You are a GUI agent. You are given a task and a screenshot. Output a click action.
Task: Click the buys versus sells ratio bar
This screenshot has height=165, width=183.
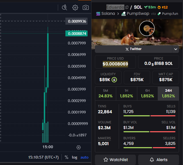(x=149, y=116)
